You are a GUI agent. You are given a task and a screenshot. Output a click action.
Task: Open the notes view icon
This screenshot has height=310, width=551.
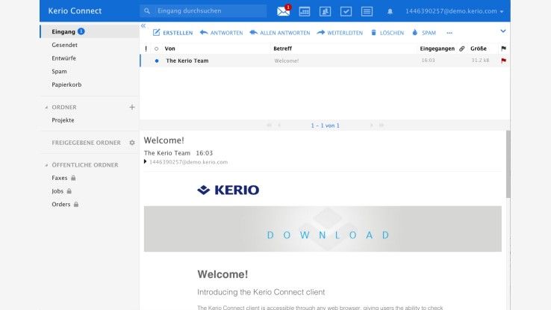[367, 11]
